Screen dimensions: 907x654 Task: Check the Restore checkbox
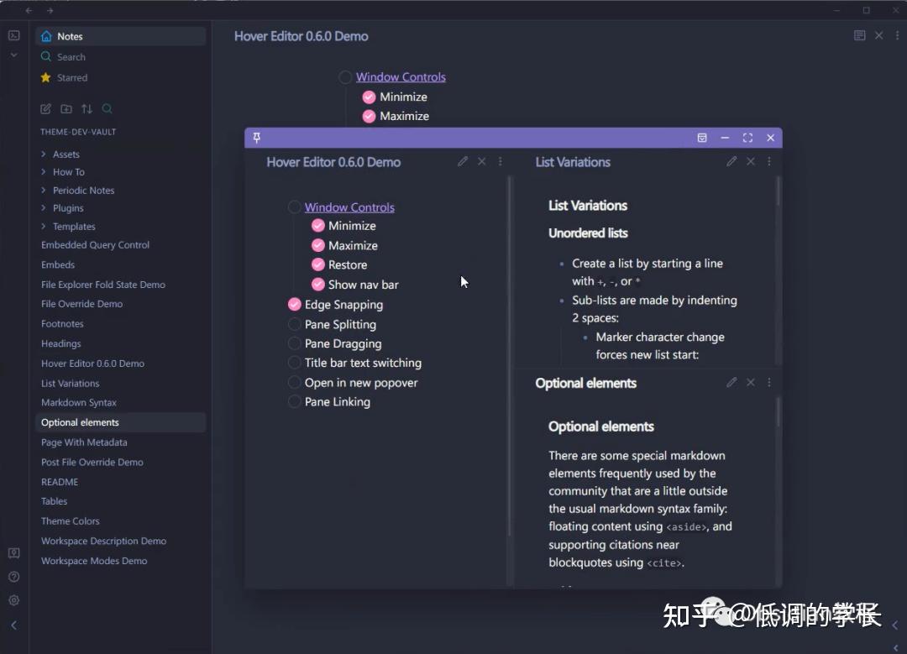317,264
